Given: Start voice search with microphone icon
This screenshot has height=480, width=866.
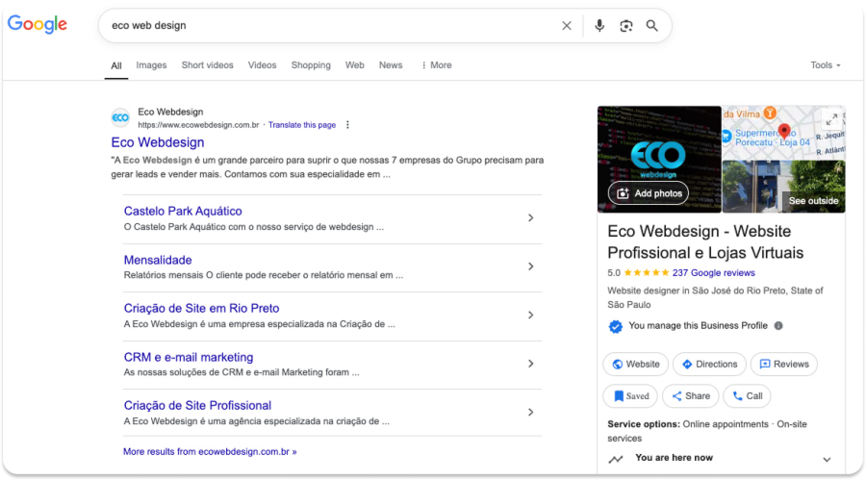Looking at the screenshot, I should point(599,25).
